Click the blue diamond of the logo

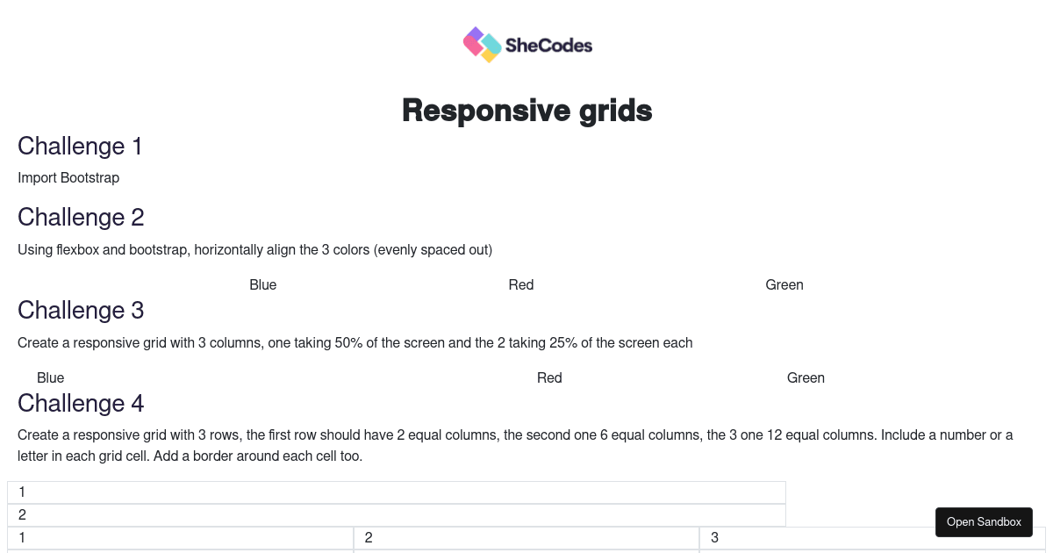tap(491, 43)
